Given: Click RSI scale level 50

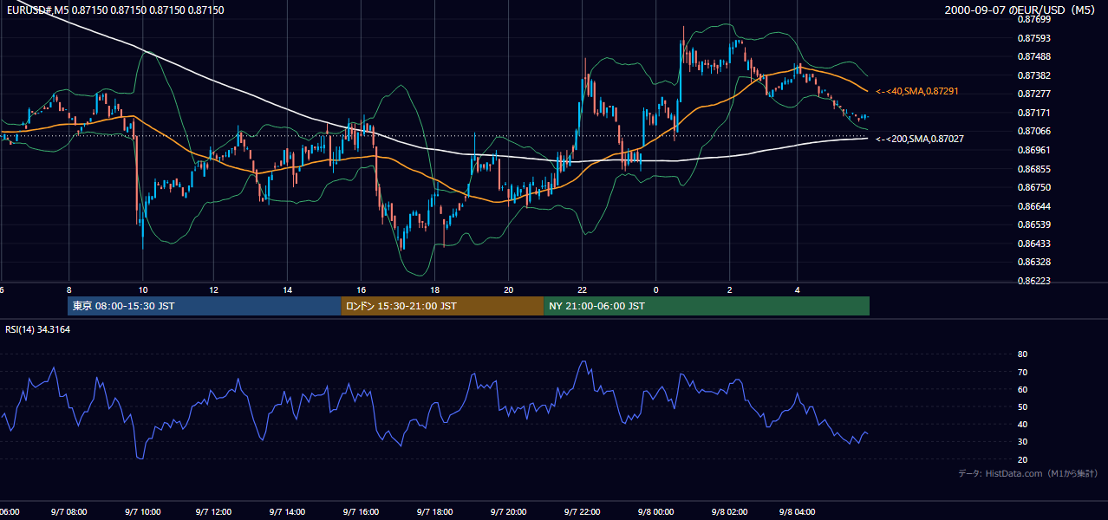Looking at the screenshot, I should click(x=1022, y=406).
